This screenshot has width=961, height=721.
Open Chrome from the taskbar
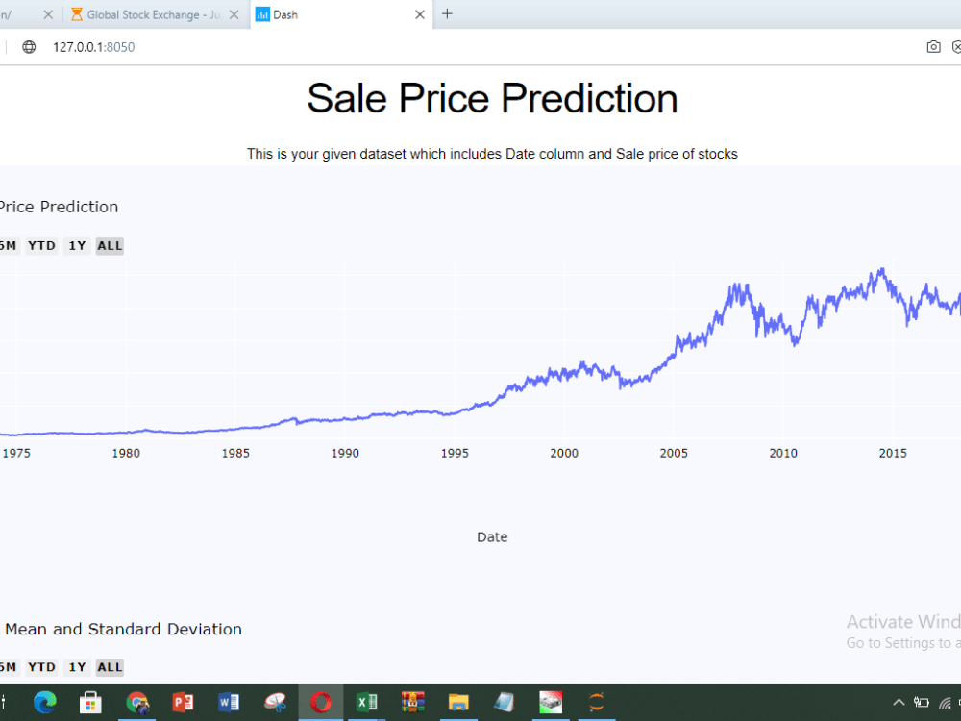click(x=138, y=702)
